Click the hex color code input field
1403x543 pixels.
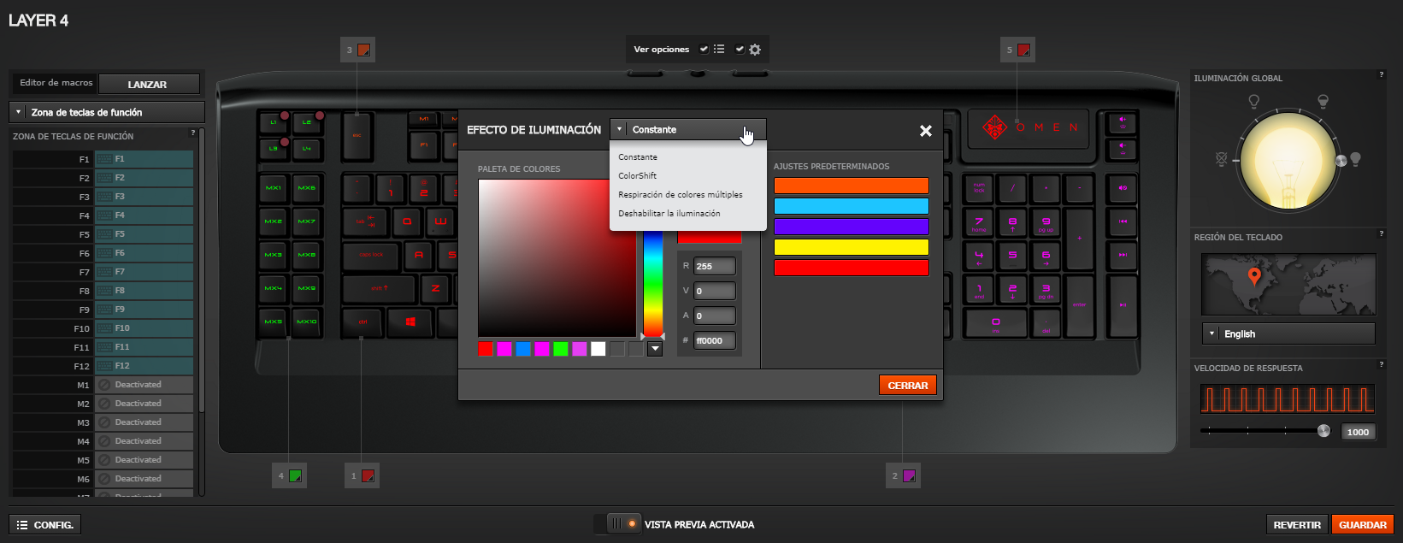point(714,340)
